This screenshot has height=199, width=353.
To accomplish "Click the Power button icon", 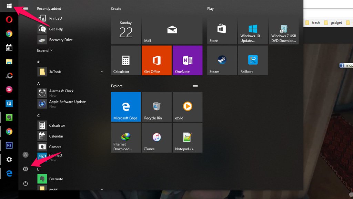I will (x=26, y=183).
